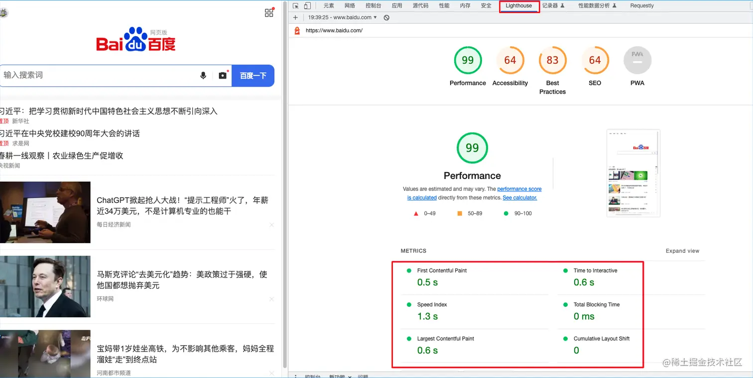The height and width of the screenshot is (378, 753).
Task: Open headline 把学习贯彻新时代中国特色社会主义思想不断引向深入
Action: 124,111
